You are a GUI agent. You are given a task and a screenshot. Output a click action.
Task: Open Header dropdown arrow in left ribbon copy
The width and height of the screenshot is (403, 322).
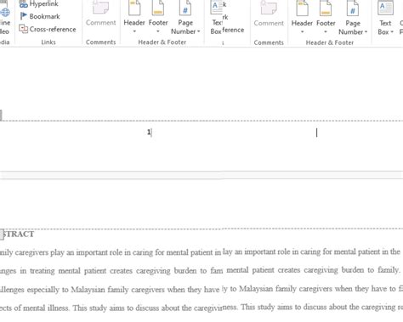click(134, 31)
